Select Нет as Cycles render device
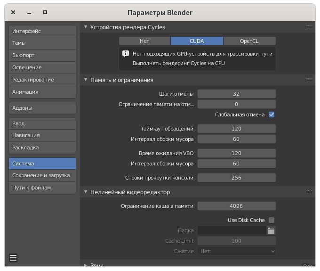Image resolution: width=320 pixels, height=271 pixels. (x=144, y=41)
